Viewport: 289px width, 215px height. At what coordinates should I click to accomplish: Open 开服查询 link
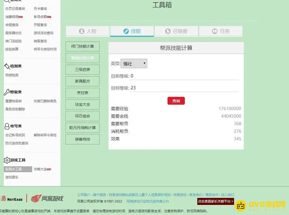[40, 25]
